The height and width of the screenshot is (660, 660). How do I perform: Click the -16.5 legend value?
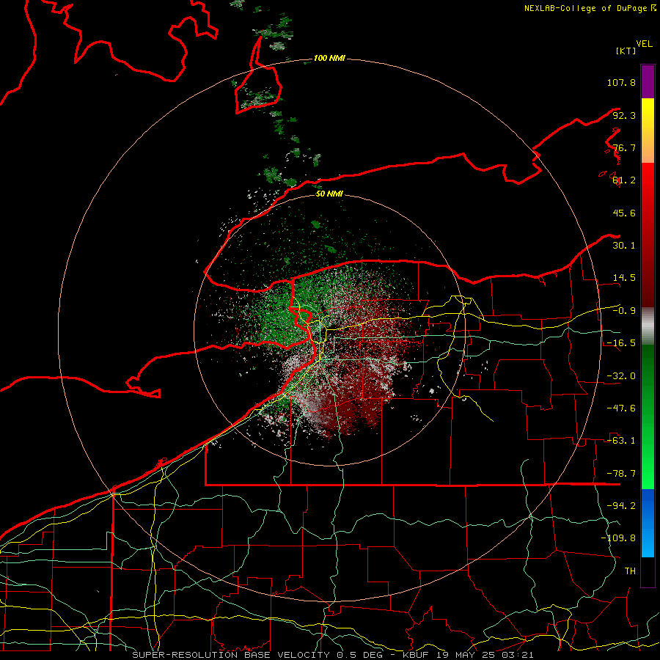click(621, 343)
